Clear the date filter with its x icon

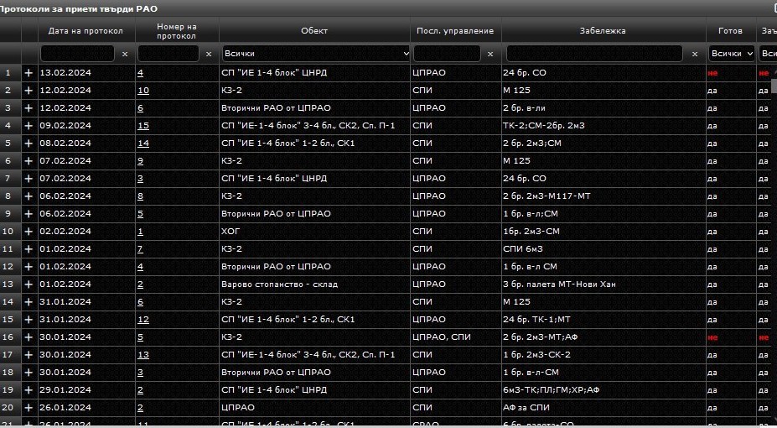pos(125,54)
